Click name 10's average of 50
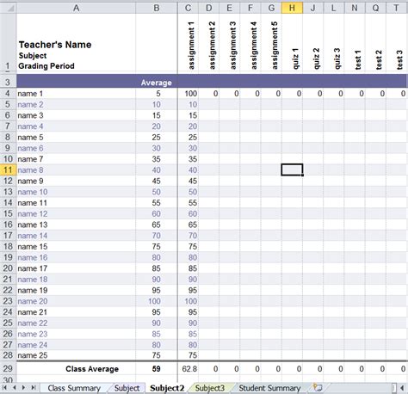This screenshot has width=408, height=394. 157,192
